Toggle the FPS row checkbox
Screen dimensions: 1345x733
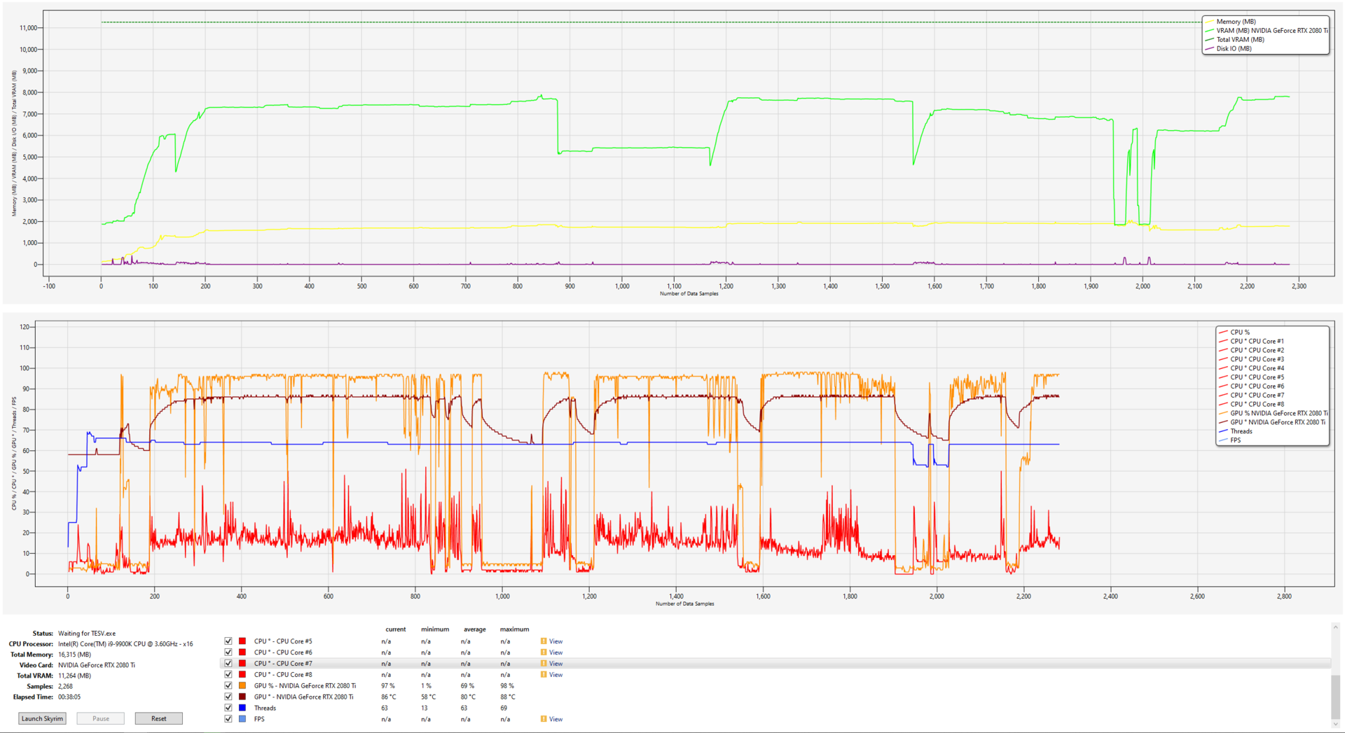tap(228, 719)
